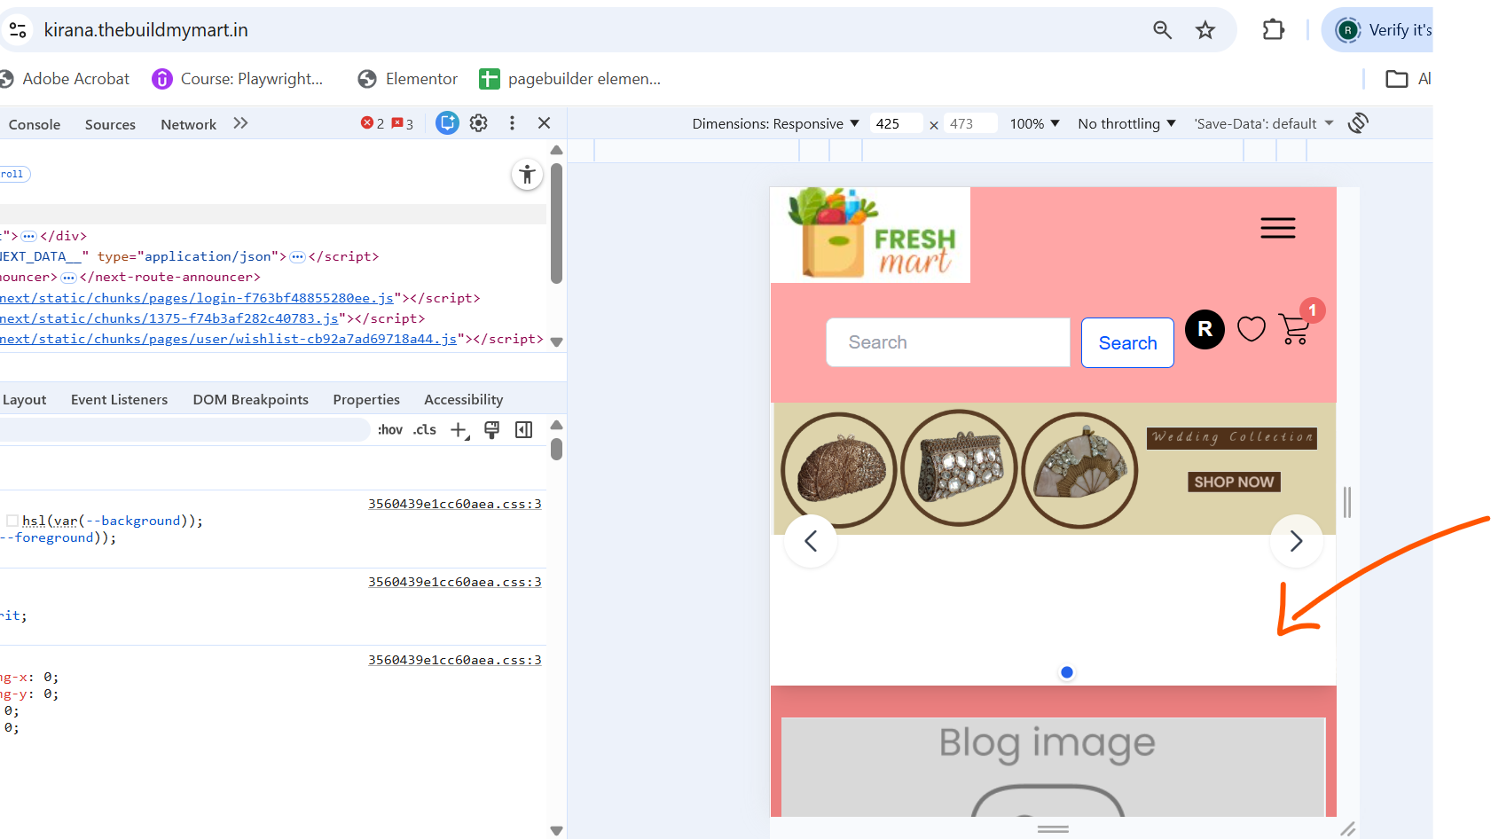This screenshot has height=839, width=1491.
Task: Expand the collapsed div ellipsis
Action: [x=29, y=236]
